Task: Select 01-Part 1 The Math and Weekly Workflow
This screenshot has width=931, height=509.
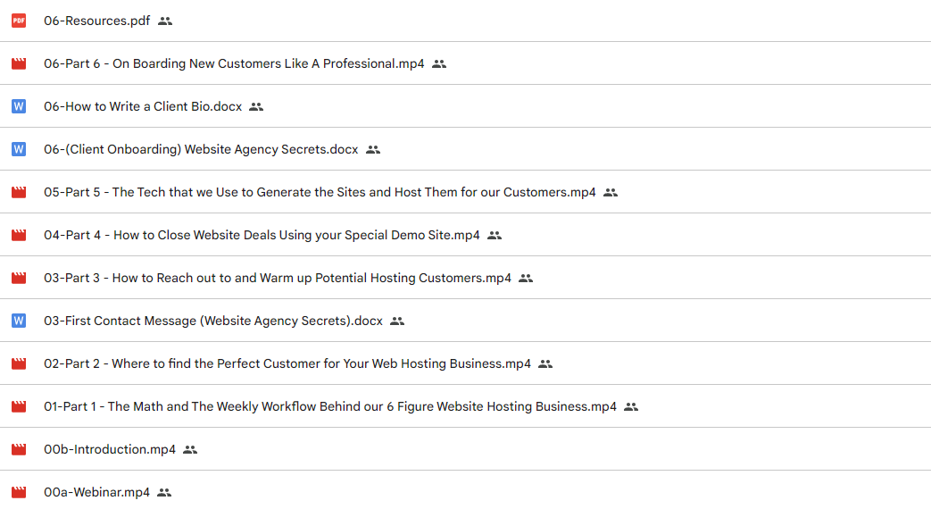Action: (330, 407)
